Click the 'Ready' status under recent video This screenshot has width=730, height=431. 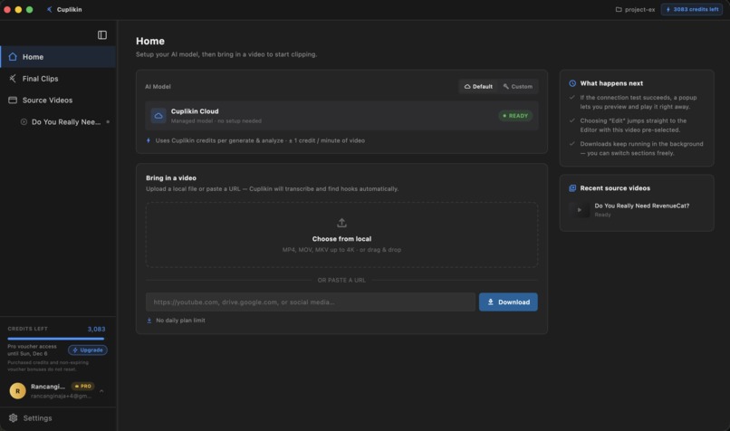point(602,215)
